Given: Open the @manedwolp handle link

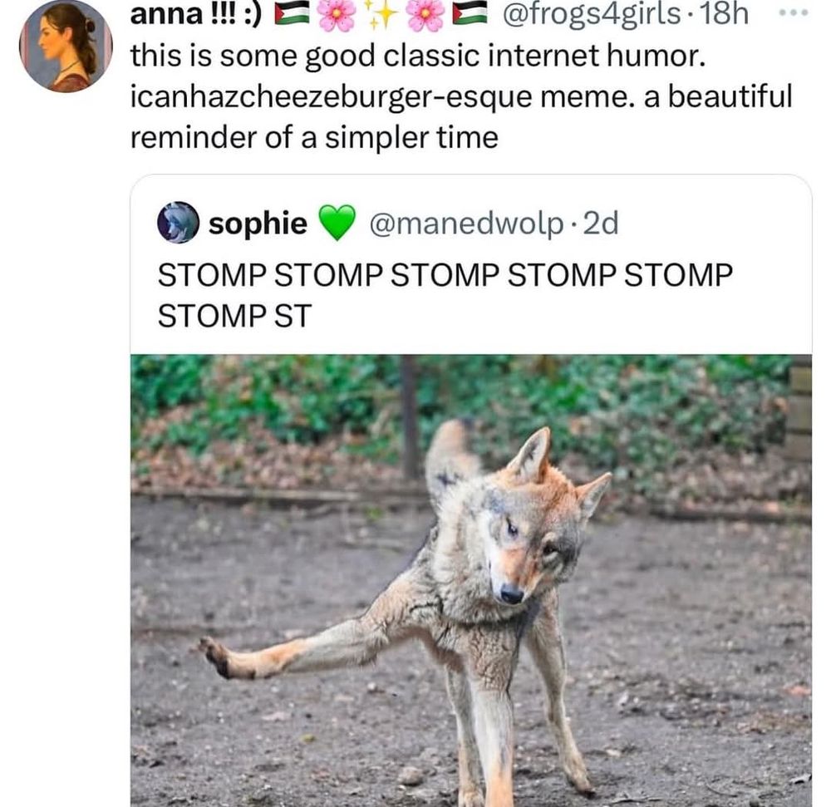Looking at the screenshot, I should pos(466,224).
